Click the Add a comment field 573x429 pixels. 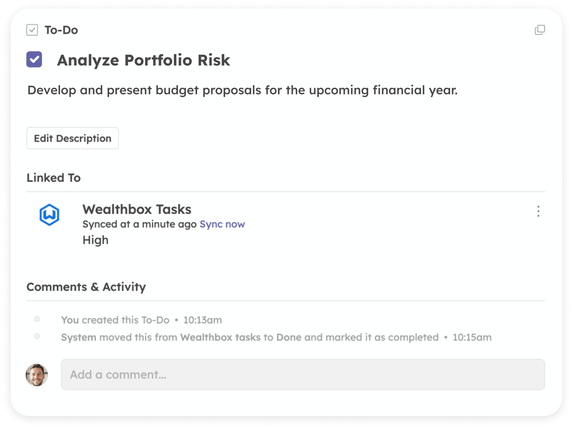tap(303, 374)
